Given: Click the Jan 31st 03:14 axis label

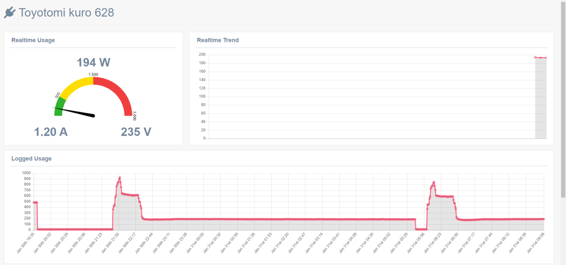Looking at the screenshot, I should [x=314, y=243].
